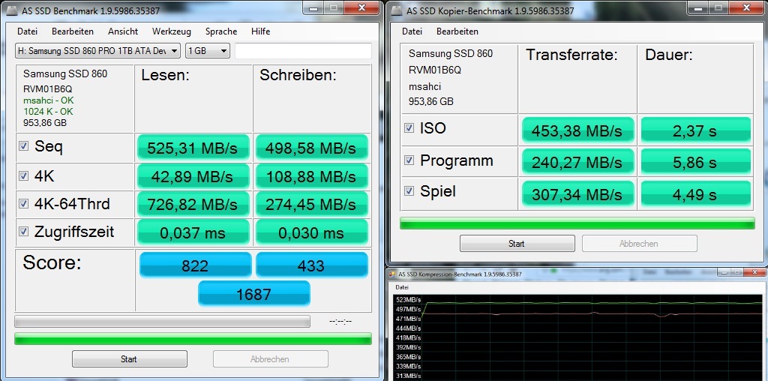This screenshot has width=768, height=381.
Task: Click the write score 433
Action: (x=311, y=265)
